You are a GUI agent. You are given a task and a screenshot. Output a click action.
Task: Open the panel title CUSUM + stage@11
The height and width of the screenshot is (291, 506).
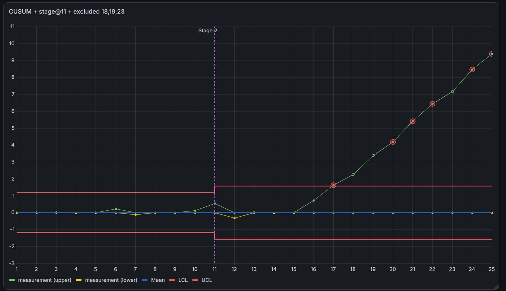67,12
